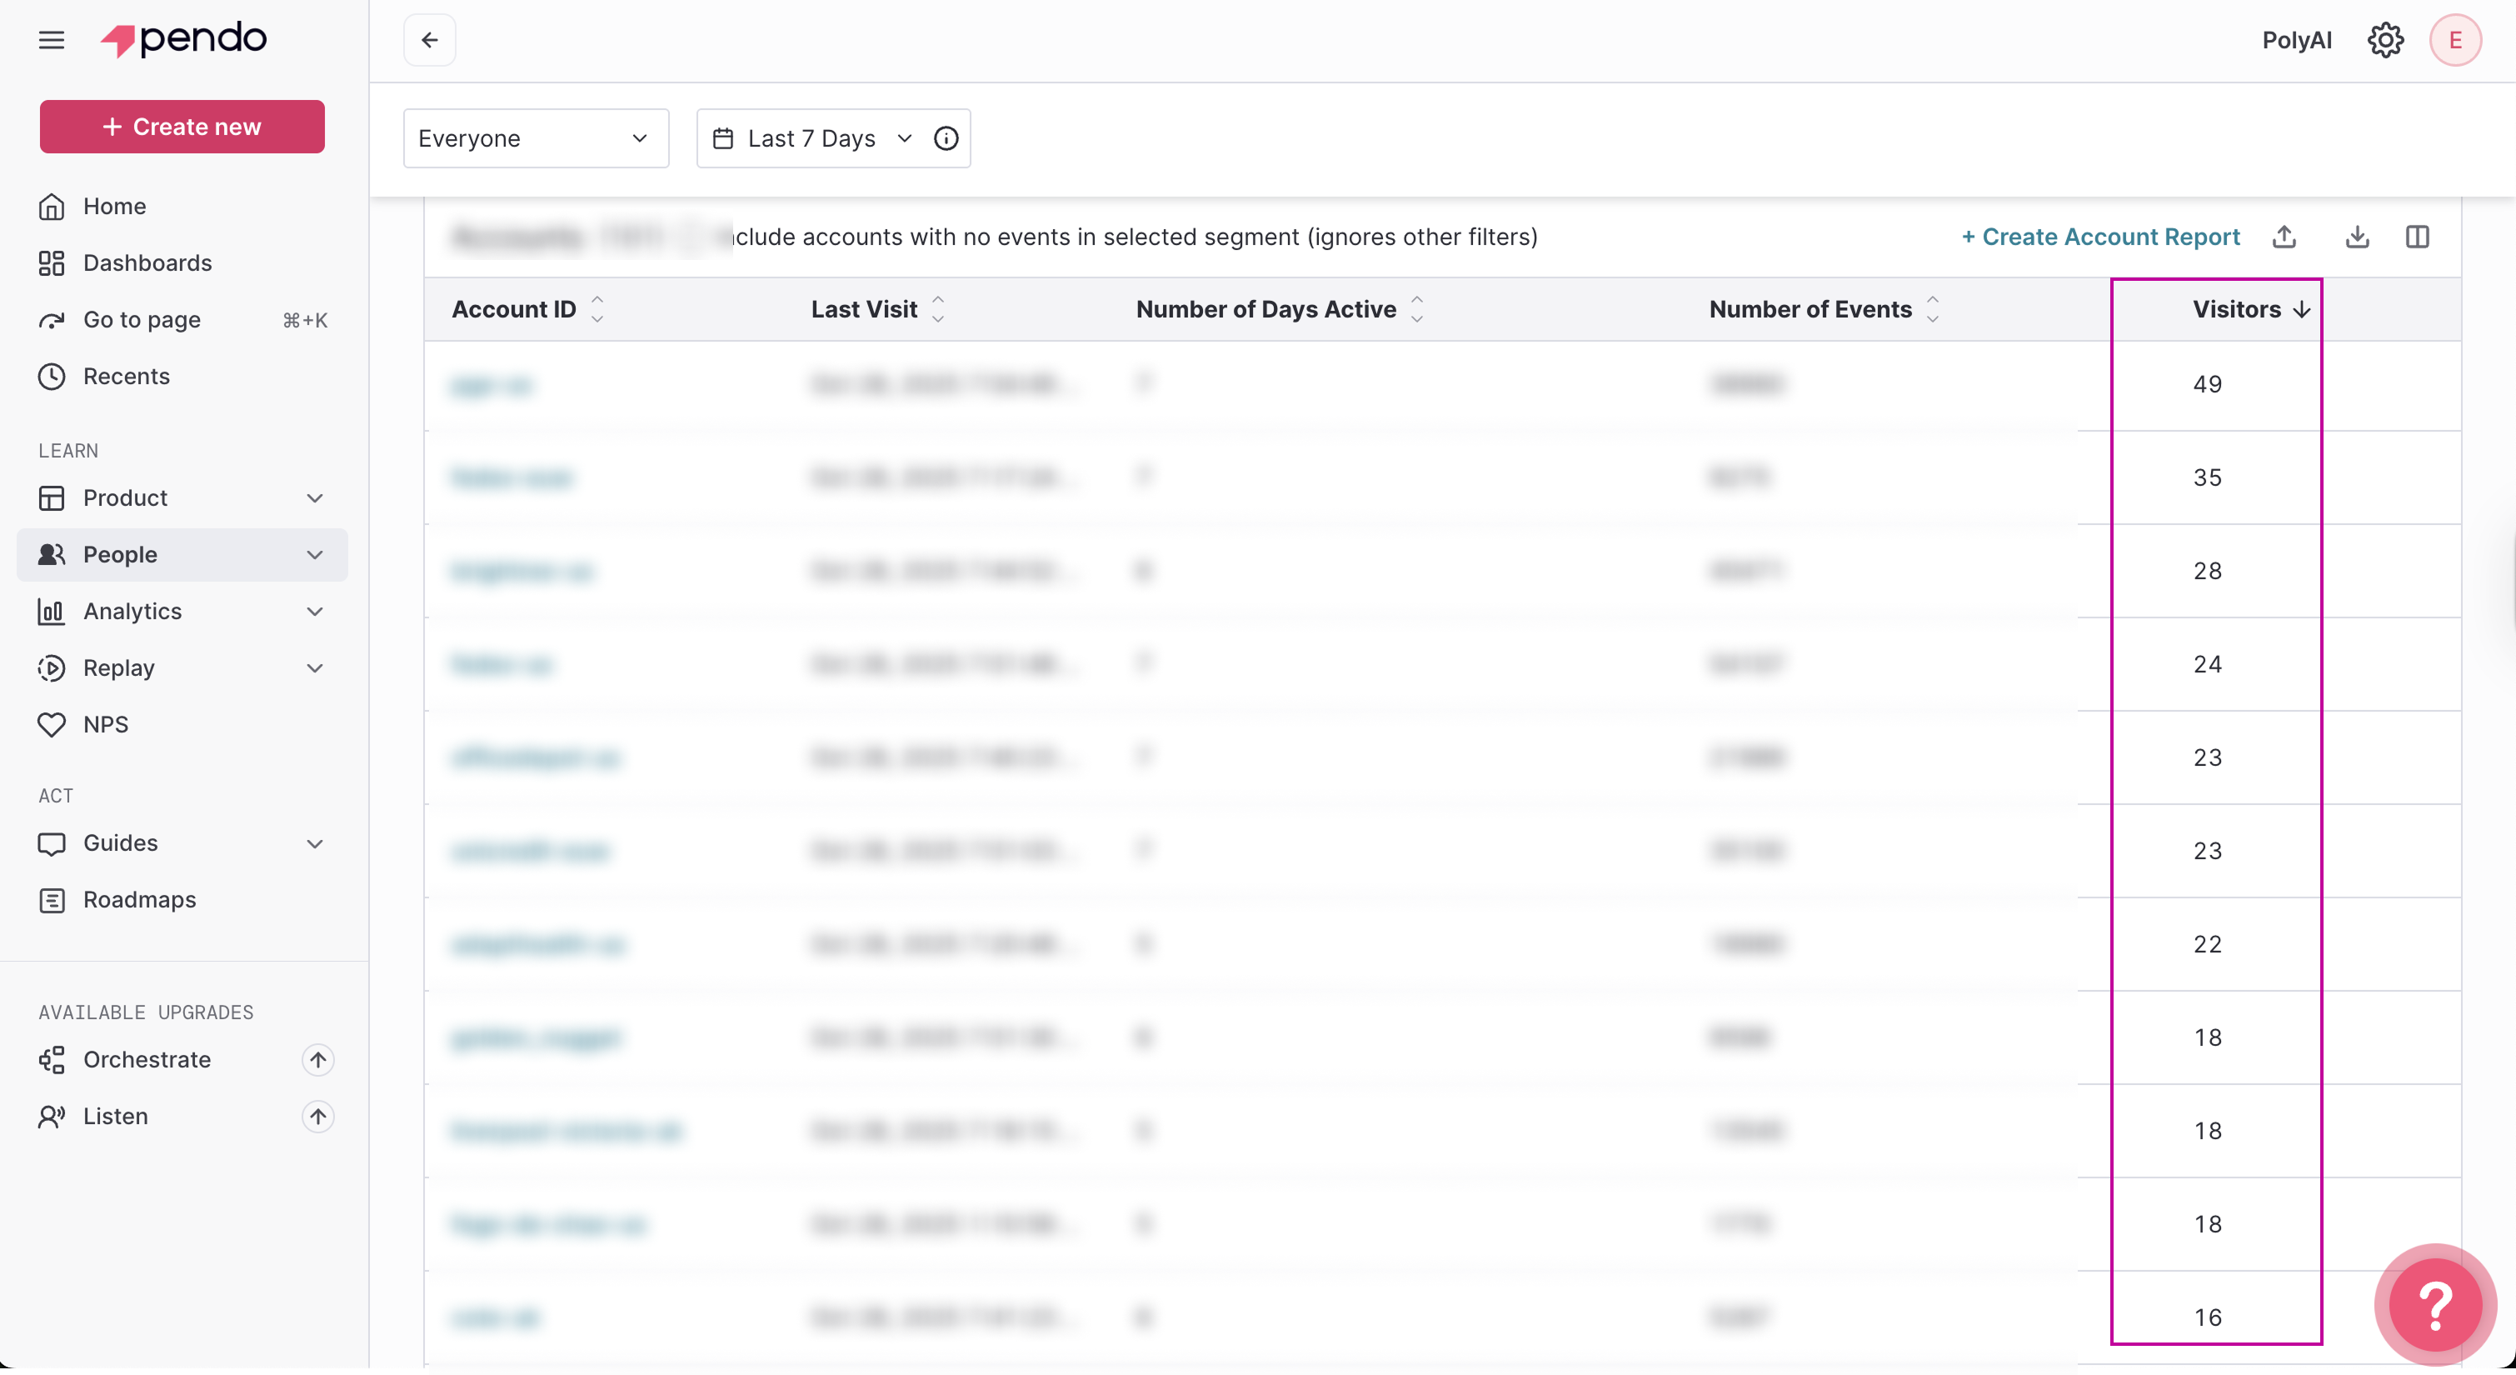Open the settings gear icon

click(2385, 40)
